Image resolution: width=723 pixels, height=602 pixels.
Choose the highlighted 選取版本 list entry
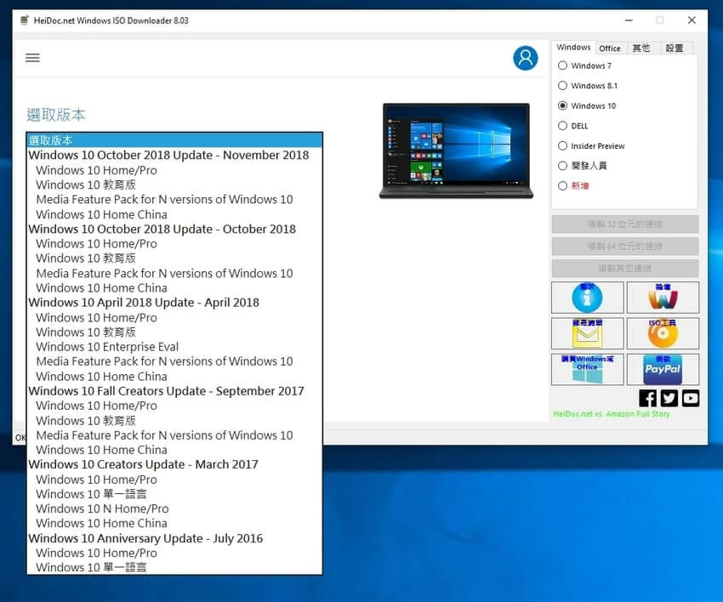tap(174, 140)
